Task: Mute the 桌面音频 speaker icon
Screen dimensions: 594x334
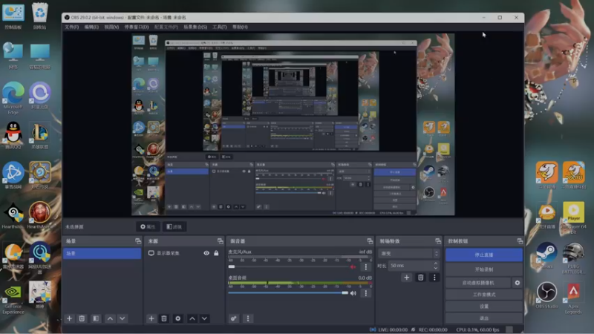Action: click(353, 293)
